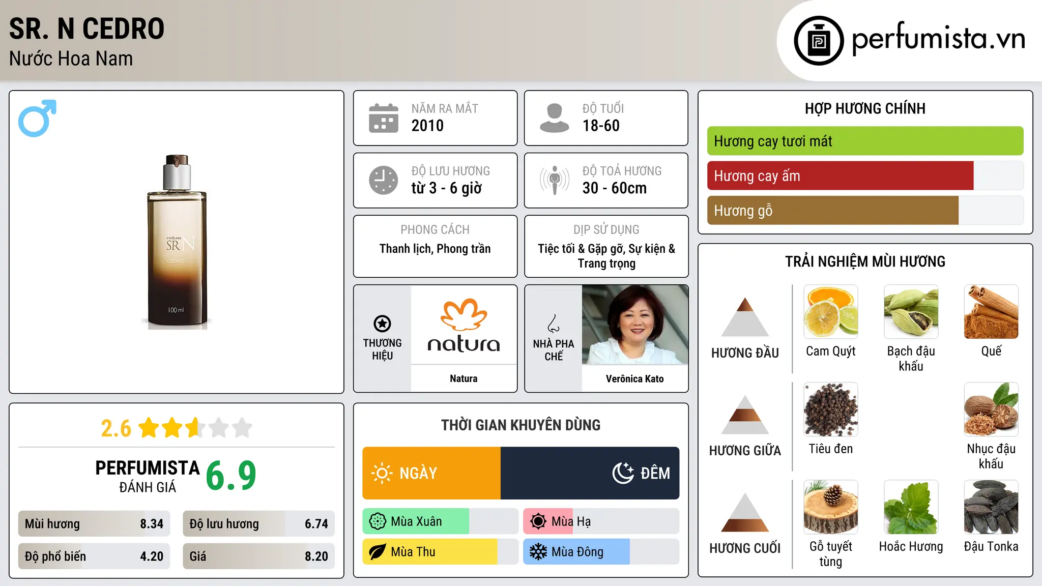Click the Hương giữa pyramid icon
The width and height of the screenshot is (1042, 586).
click(745, 414)
